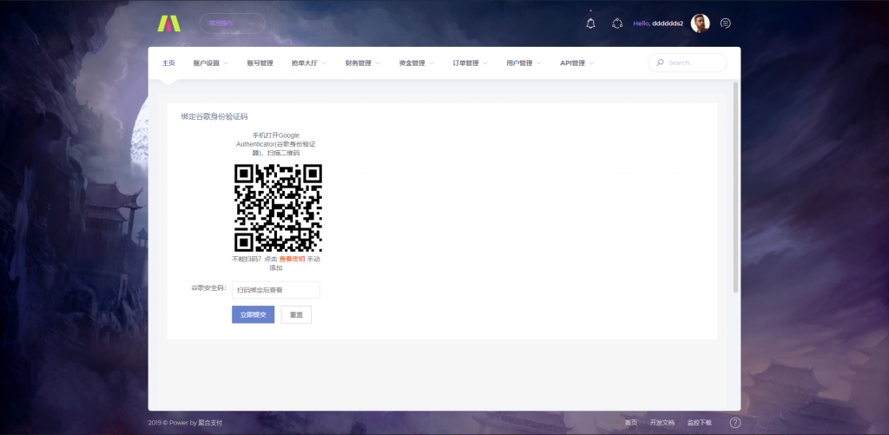Image resolution: width=889 pixels, height=435 pixels.
Task: Expand the 用户管理 menu
Action: [524, 63]
